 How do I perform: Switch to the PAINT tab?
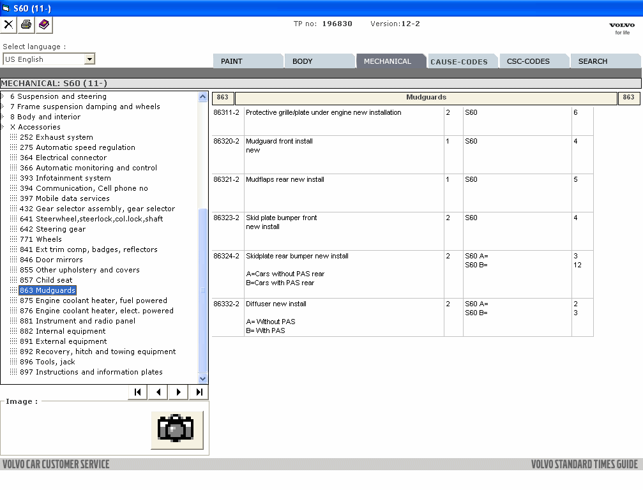point(248,61)
